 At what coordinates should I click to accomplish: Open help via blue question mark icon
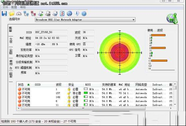[84, 13]
